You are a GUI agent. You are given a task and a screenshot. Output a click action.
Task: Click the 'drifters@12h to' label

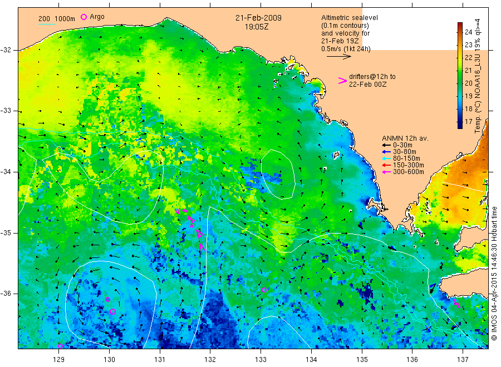372,77
